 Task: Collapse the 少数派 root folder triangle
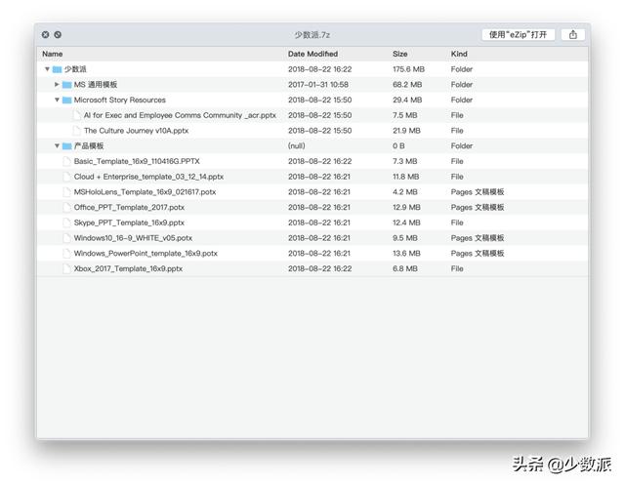point(47,69)
